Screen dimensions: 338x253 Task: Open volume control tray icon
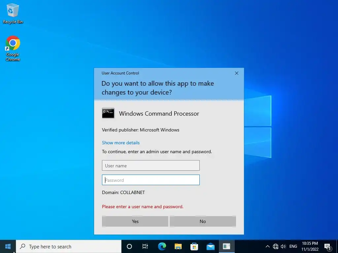(x=283, y=246)
